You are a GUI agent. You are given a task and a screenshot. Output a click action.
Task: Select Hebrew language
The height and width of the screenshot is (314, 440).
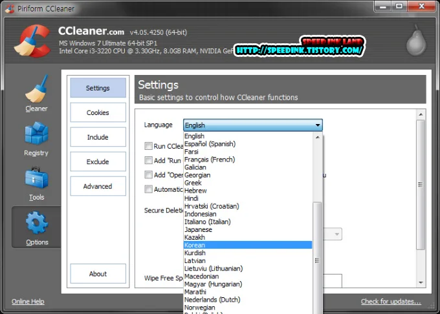pos(248,191)
